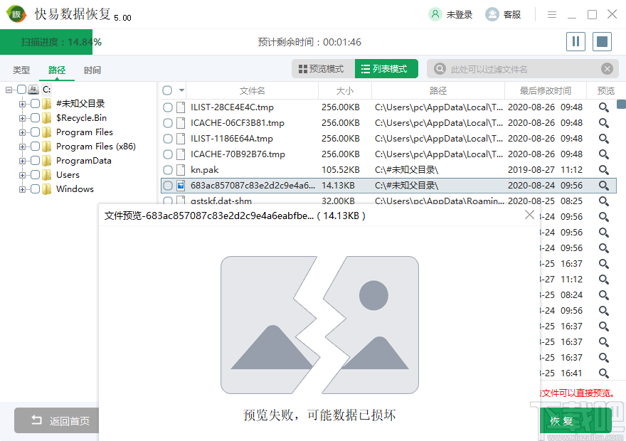
Task: Expand the $Recycle.Bin tree node
Action: point(22,118)
